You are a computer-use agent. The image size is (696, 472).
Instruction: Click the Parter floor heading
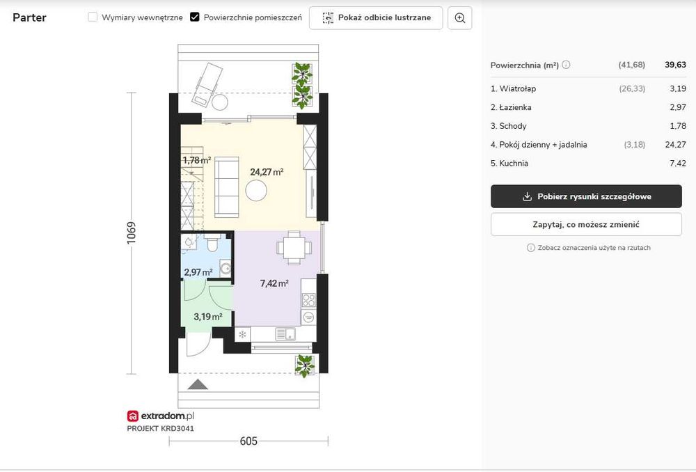[29, 18]
